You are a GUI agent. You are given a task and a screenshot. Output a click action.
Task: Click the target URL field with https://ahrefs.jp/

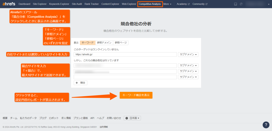click(x=125, y=54)
